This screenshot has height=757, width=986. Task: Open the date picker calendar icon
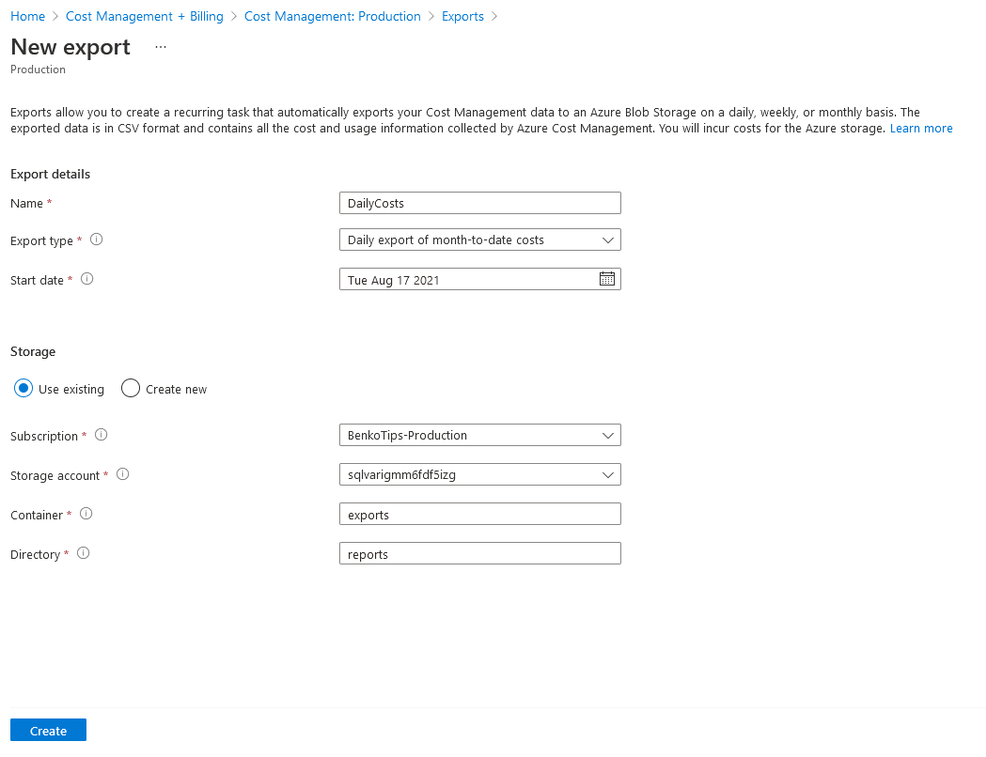tap(606, 278)
